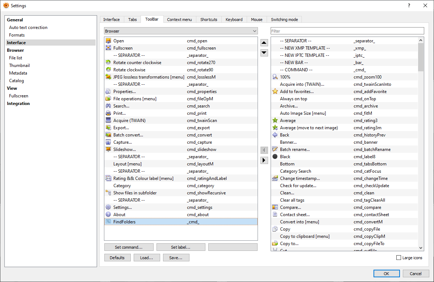
Task: Select the Print command icon
Action: [108, 113]
